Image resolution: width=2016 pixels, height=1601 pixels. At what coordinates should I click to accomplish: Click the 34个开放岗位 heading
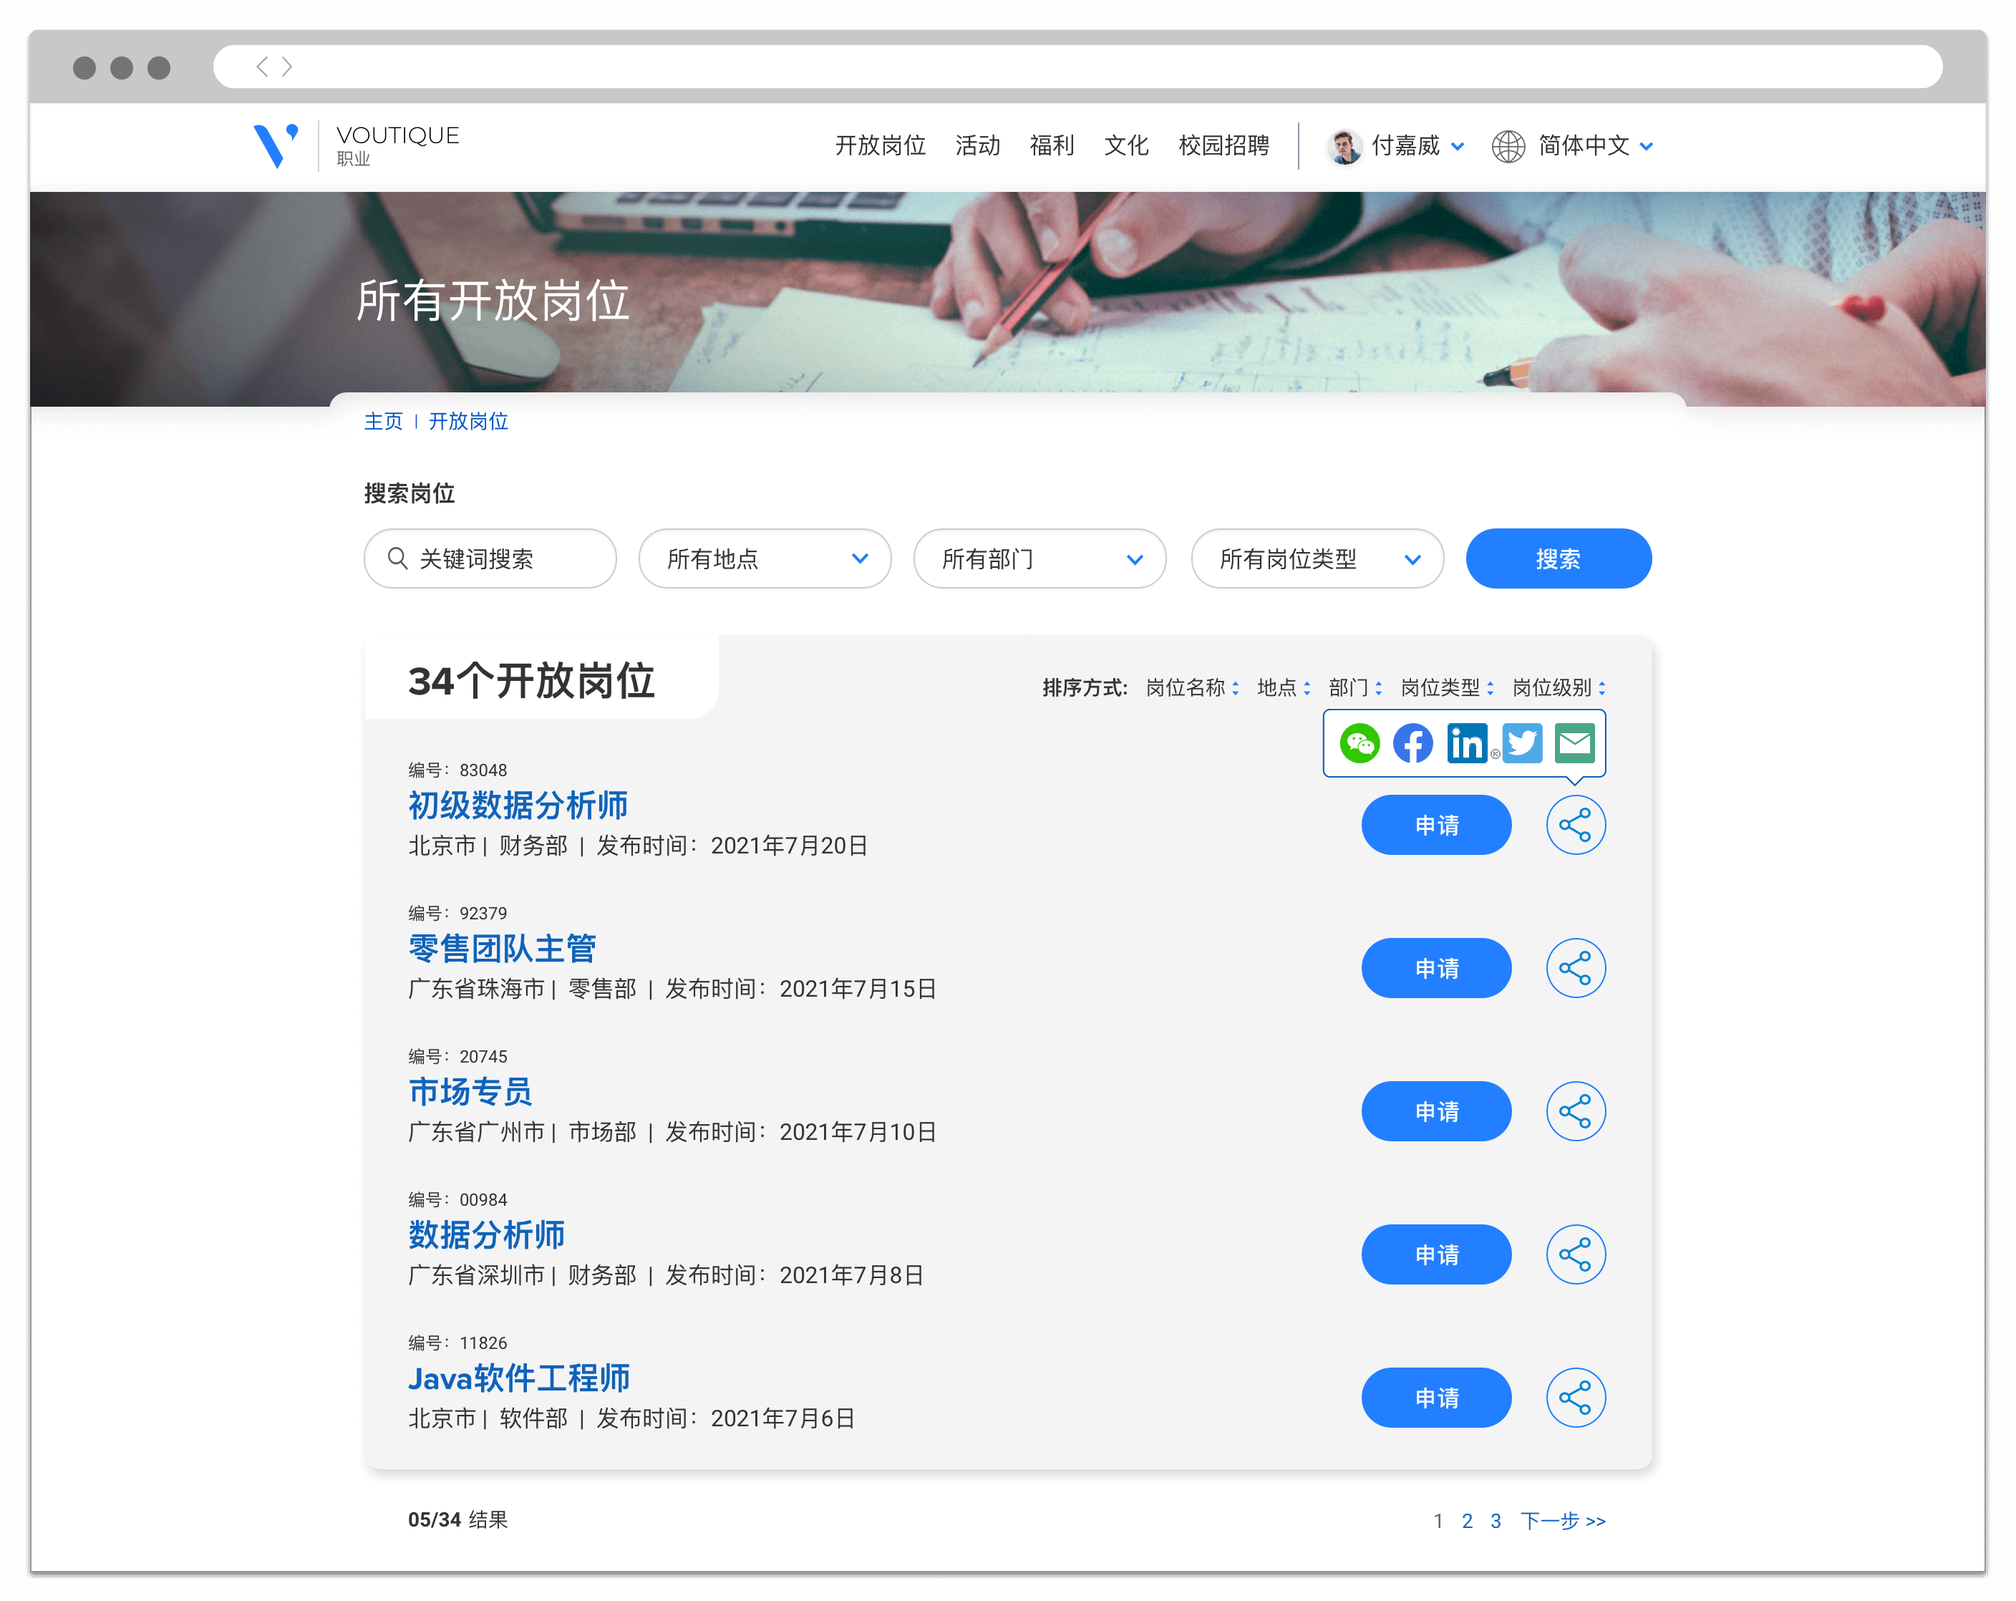pyautogui.click(x=531, y=680)
